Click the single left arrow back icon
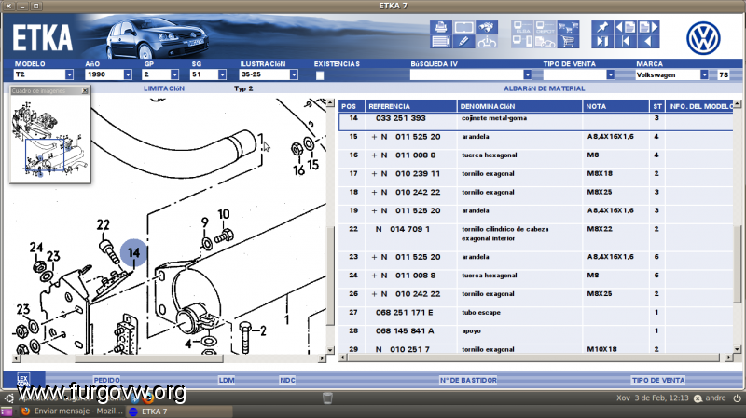The image size is (746, 418). click(648, 42)
